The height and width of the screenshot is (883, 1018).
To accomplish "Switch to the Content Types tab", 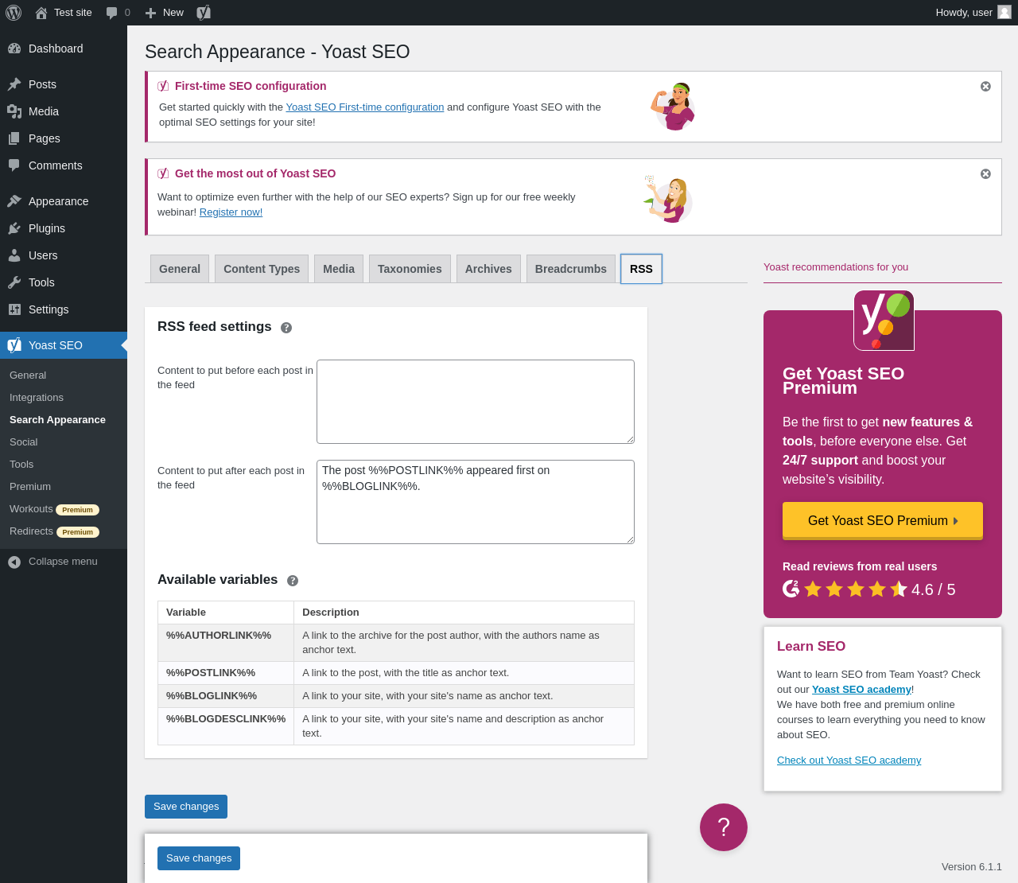I will [262, 269].
